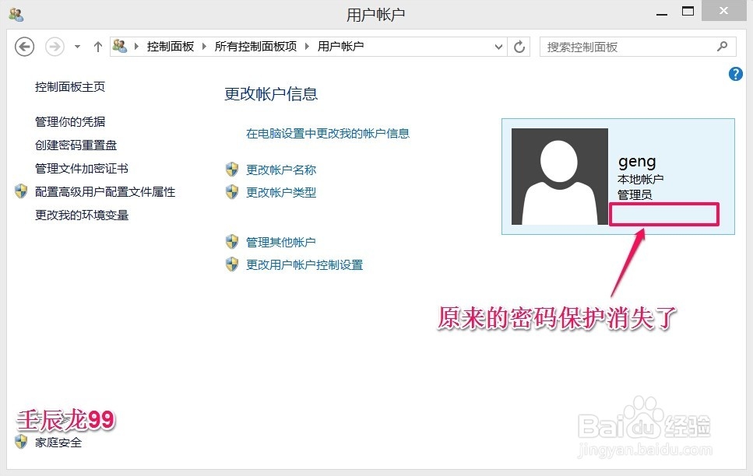Click the geng account picture thumbnail
This screenshot has width=753, height=476.
559,175
